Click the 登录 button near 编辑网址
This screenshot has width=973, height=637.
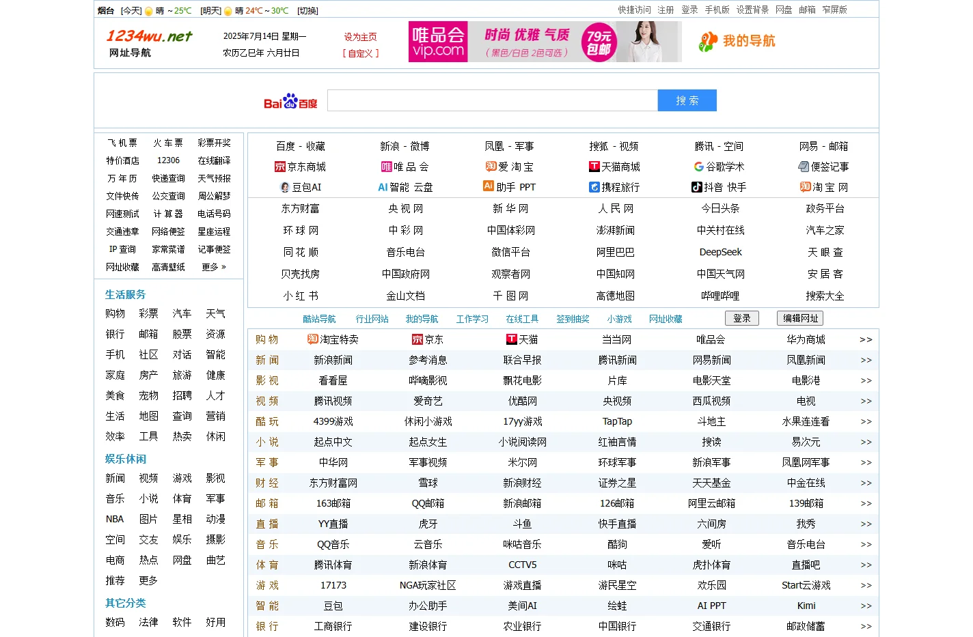742,318
